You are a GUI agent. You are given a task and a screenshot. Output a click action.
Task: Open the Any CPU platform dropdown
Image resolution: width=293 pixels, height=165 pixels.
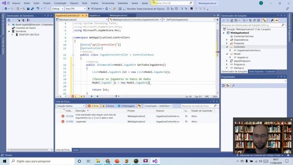pyautogui.click(x=75, y=9)
